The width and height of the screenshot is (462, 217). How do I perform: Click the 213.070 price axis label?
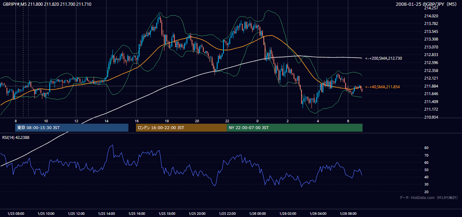point(431,47)
